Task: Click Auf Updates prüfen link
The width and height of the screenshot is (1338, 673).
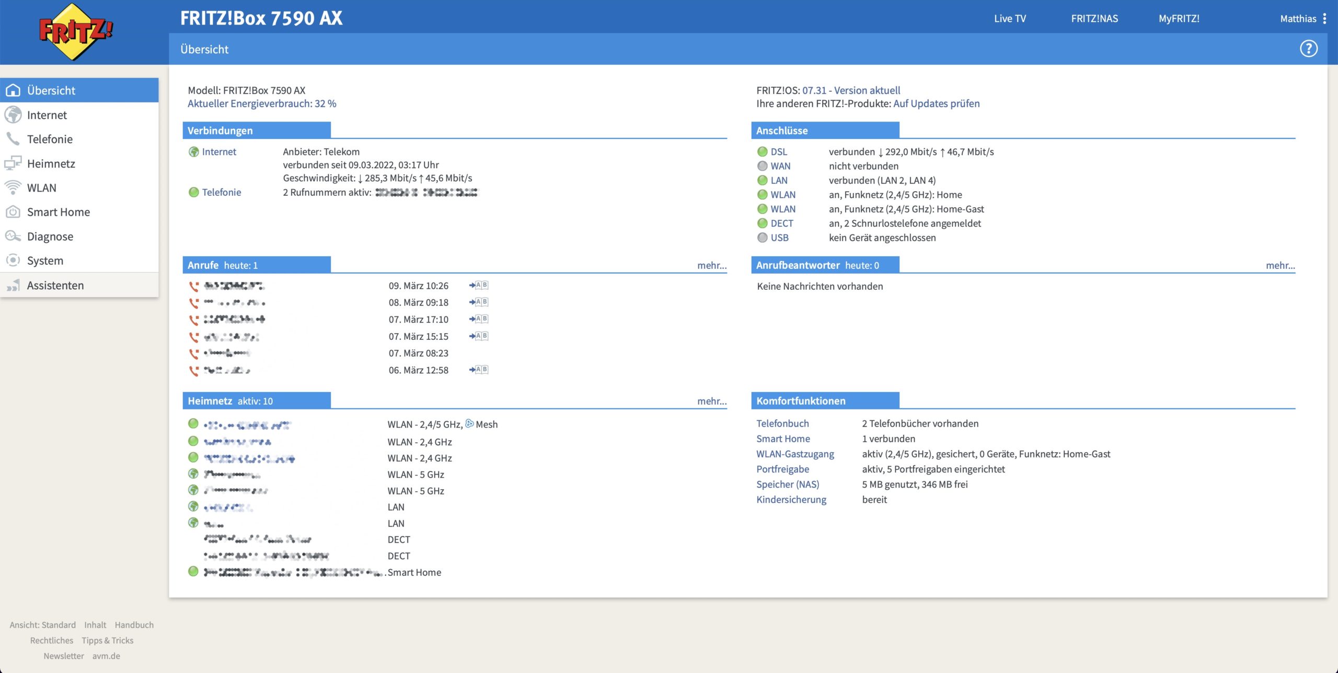Action: (936, 103)
